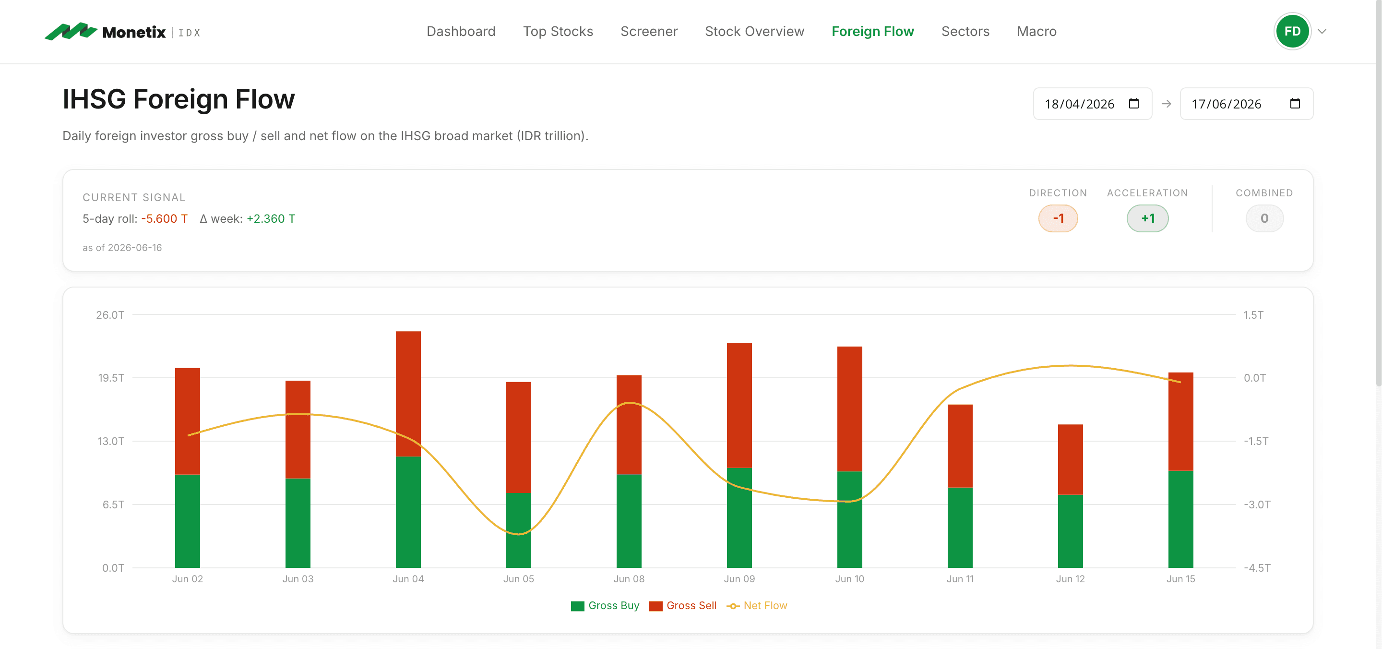The width and height of the screenshot is (1382, 649).
Task: Click the Jun 11 stacked bar
Action: point(960,486)
